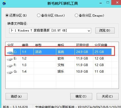Click the 卷标 column header
This screenshot has width=121, height=108.
pos(61,45)
